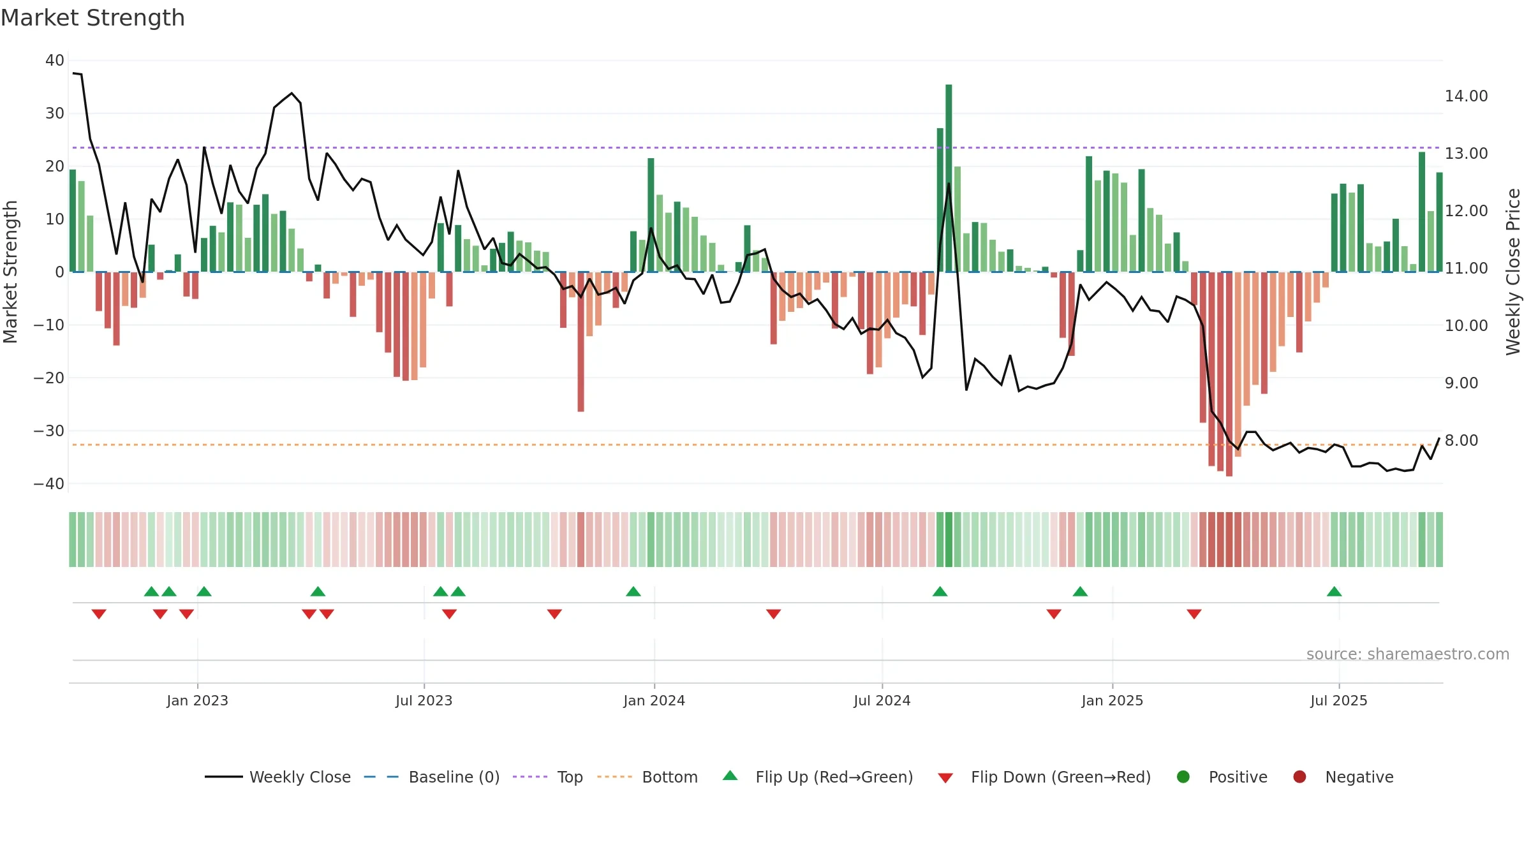This screenshot has height=861, width=1531.
Task: Click the 11.00 price axis label
Action: (x=1466, y=268)
